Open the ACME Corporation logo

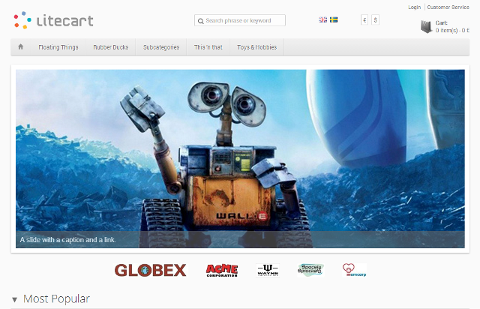pos(222,270)
